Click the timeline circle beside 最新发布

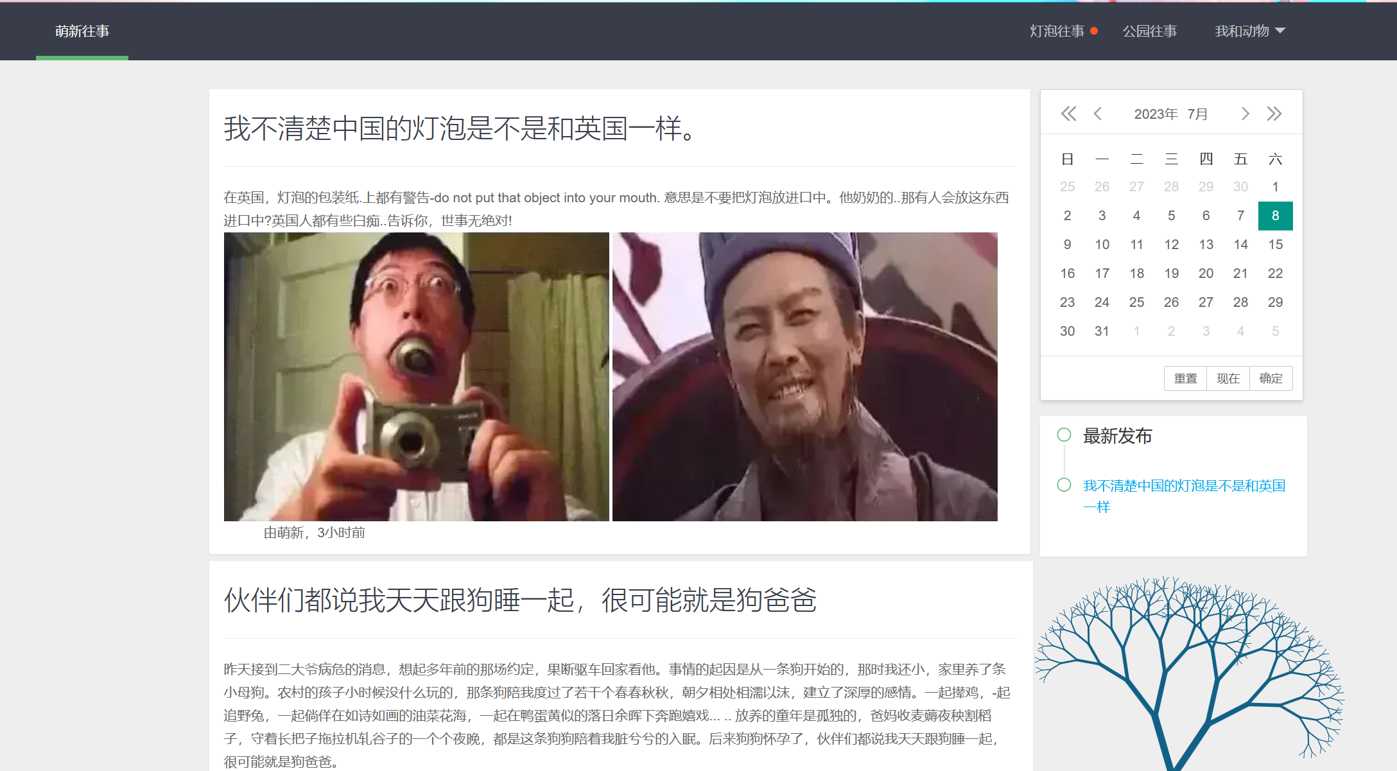pos(1064,435)
